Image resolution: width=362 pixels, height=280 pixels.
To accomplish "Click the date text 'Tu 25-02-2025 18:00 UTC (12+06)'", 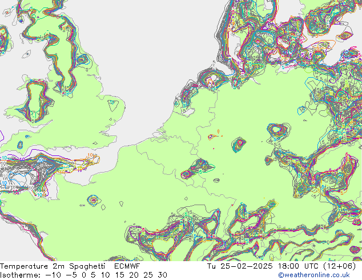I will pyautogui.click(x=281, y=266).
